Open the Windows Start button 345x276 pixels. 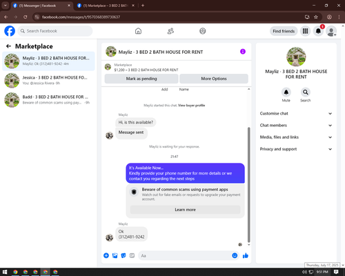[5, 272]
